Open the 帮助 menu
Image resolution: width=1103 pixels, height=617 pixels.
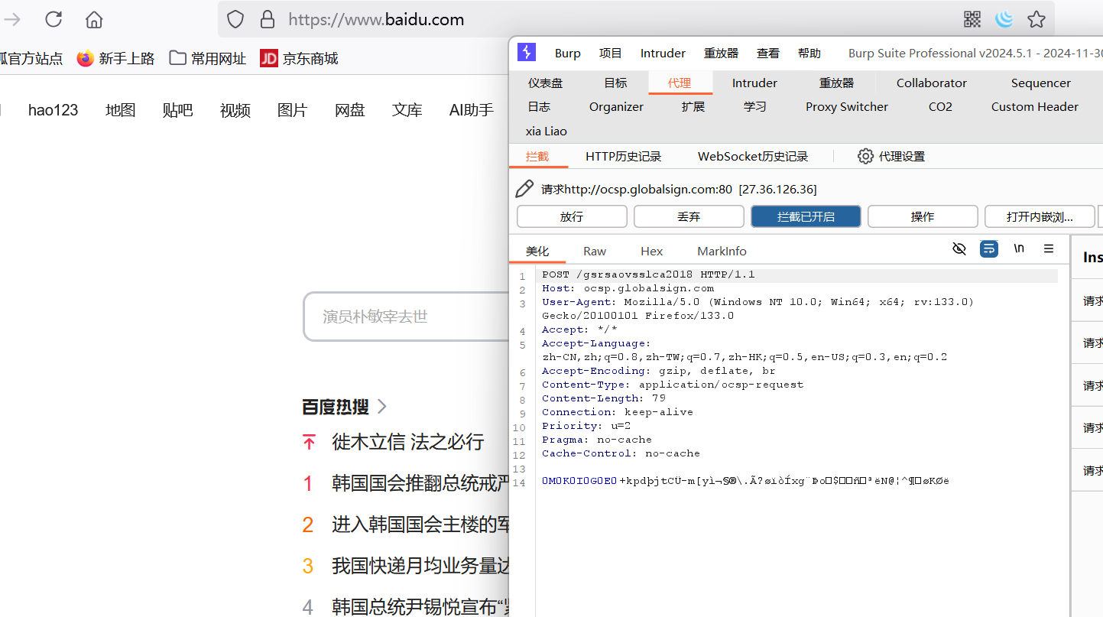point(809,53)
